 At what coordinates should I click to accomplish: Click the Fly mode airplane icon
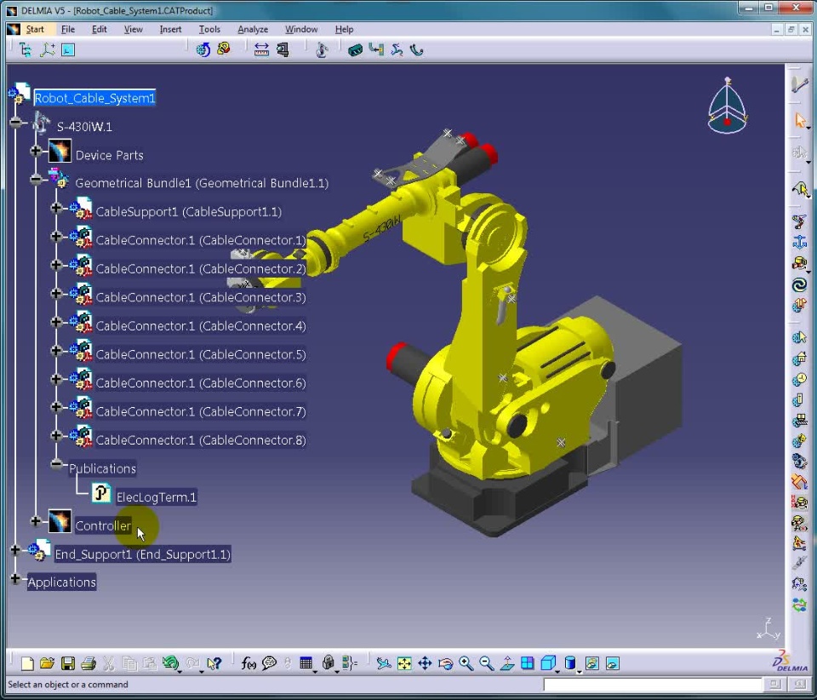[x=384, y=663]
